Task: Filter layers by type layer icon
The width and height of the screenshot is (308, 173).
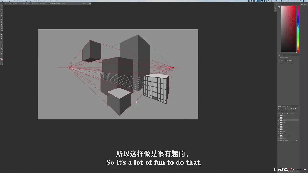Action: click(290, 109)
